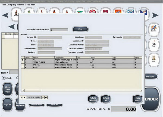Open the Reports menu
The height and width of the screenshot is (117, 163).
[x=14, y=2]
